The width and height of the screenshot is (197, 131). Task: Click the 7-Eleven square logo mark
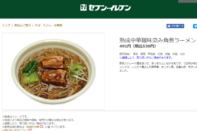(83, 8)
